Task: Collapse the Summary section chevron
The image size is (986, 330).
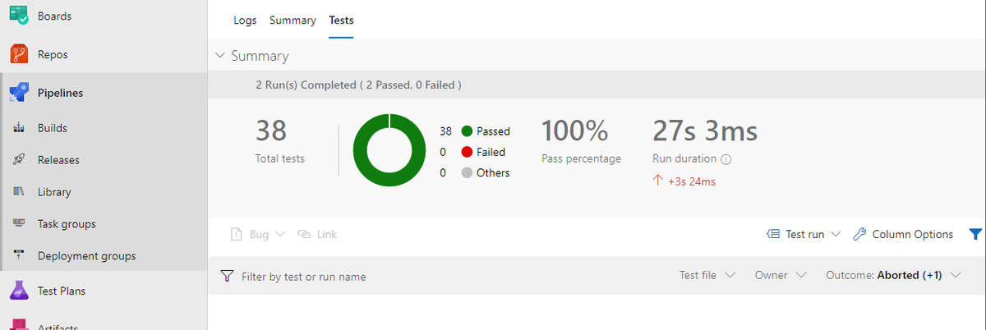Action: click(x=219, y=56)
